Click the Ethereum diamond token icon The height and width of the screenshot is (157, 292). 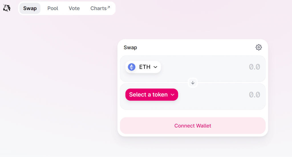132,67
